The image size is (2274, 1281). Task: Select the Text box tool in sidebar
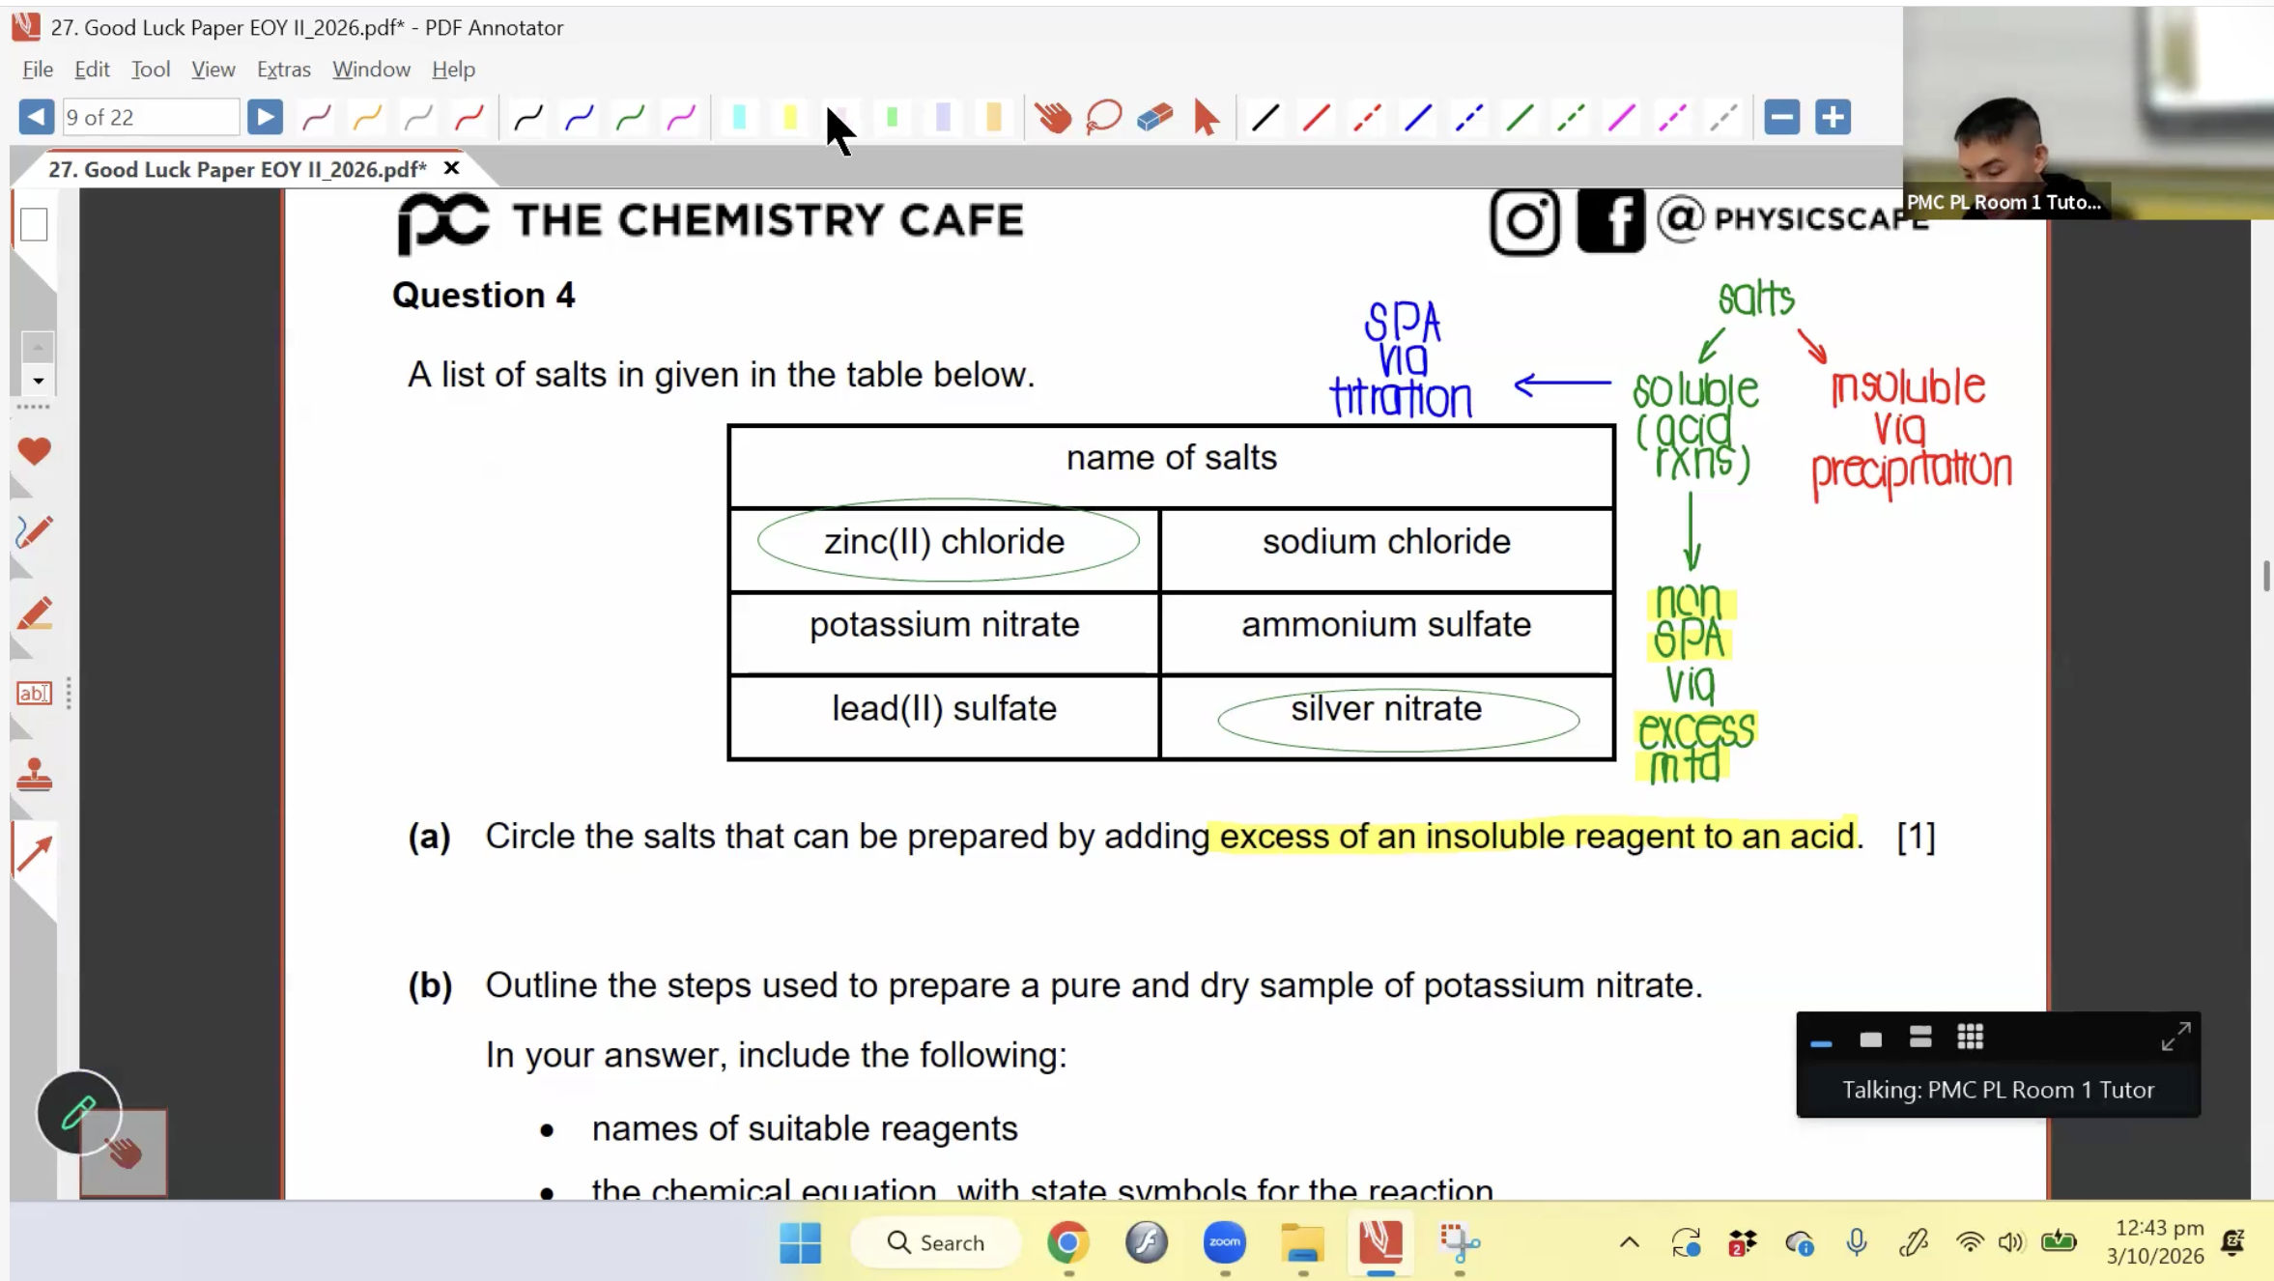pos(34,693)
